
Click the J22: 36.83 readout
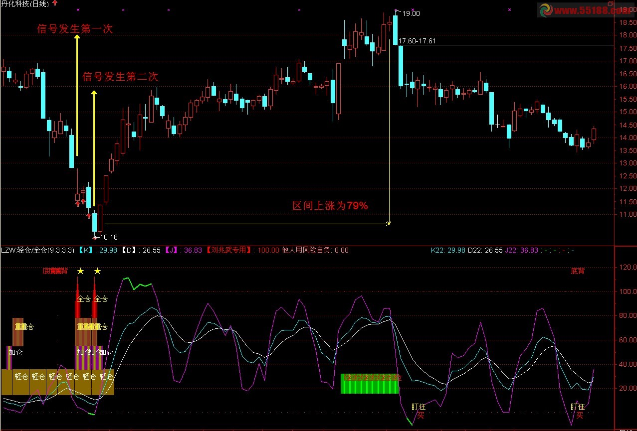pyautogui.click(x=522, y=250)
